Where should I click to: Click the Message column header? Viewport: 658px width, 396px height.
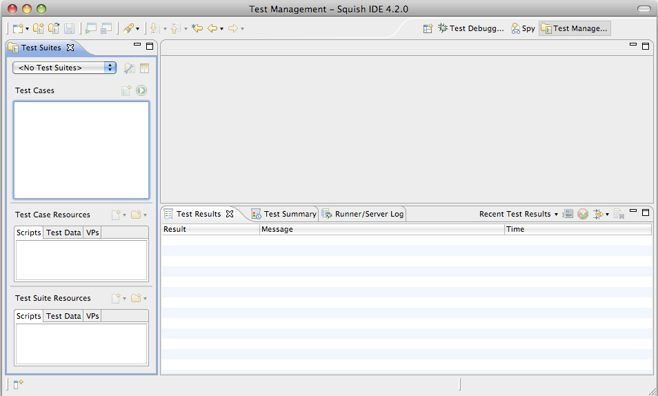[382, 229]
